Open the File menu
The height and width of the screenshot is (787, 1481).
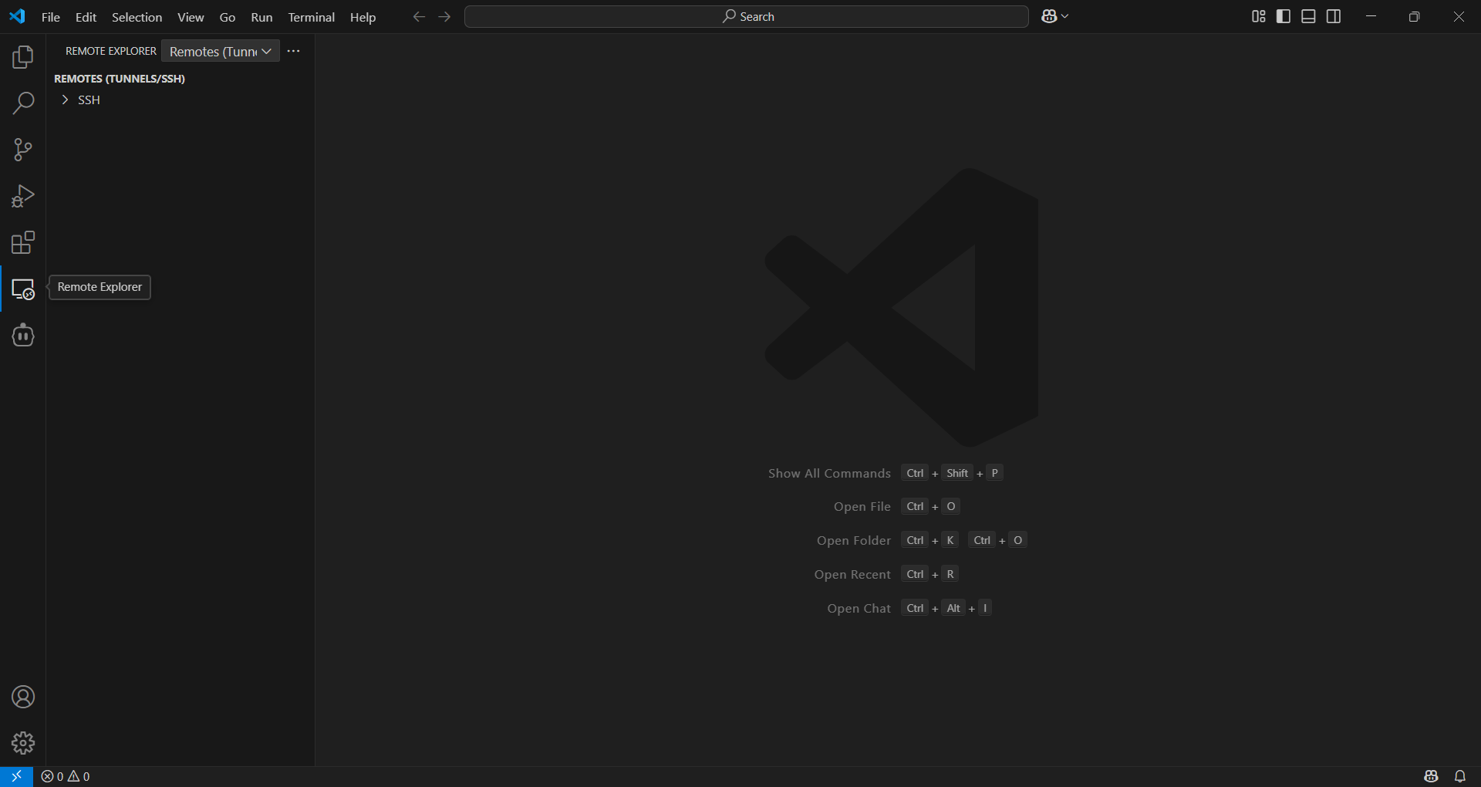(x=51, y=17)
